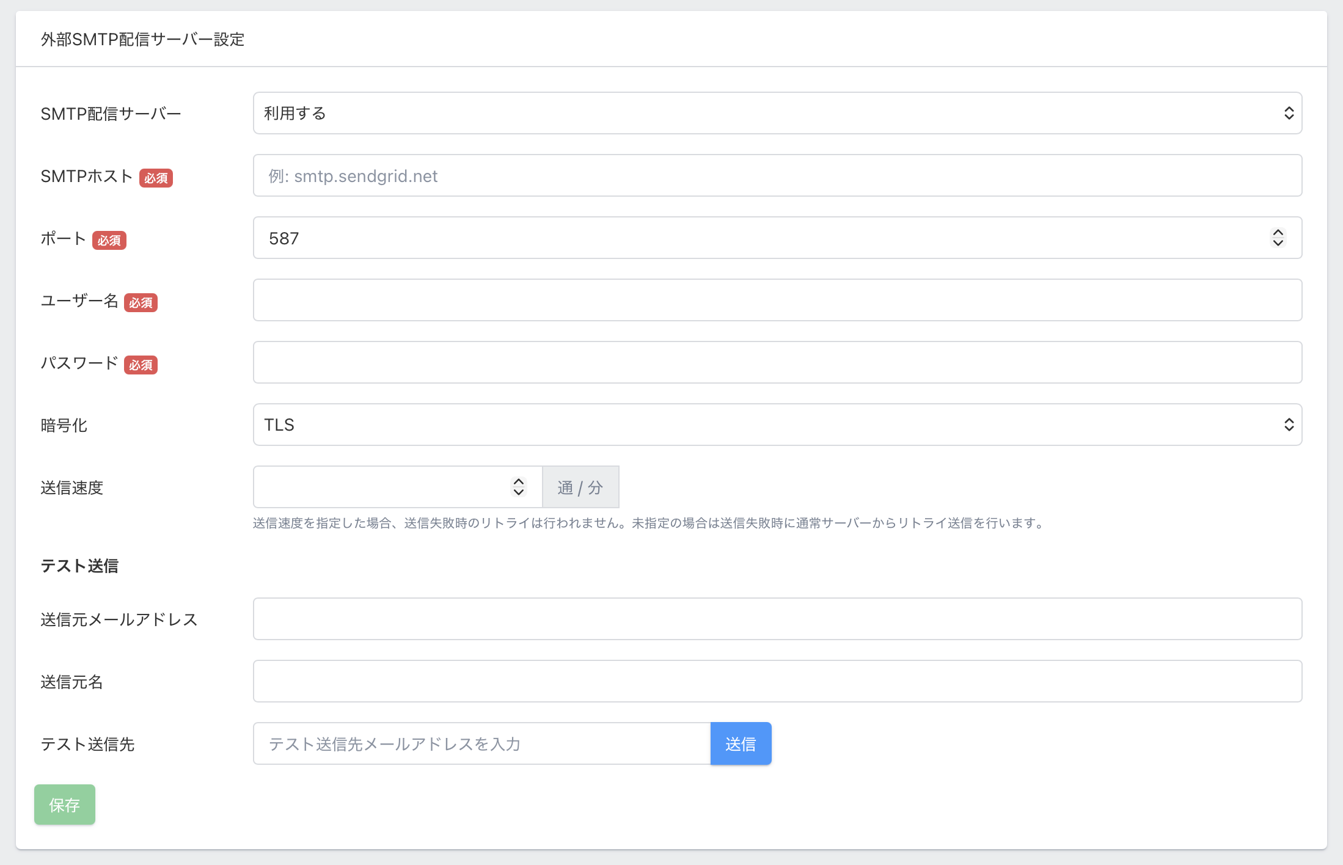Open the 暗号化 TLS dropdown
The width and height of the screenshot is (1343, 865).
point(777,425)
